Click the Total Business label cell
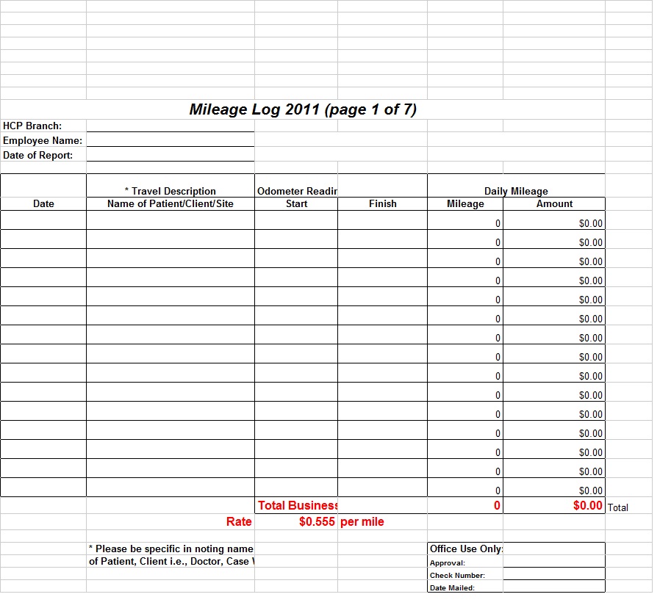660x608 pixels. (x=296, y=505)
